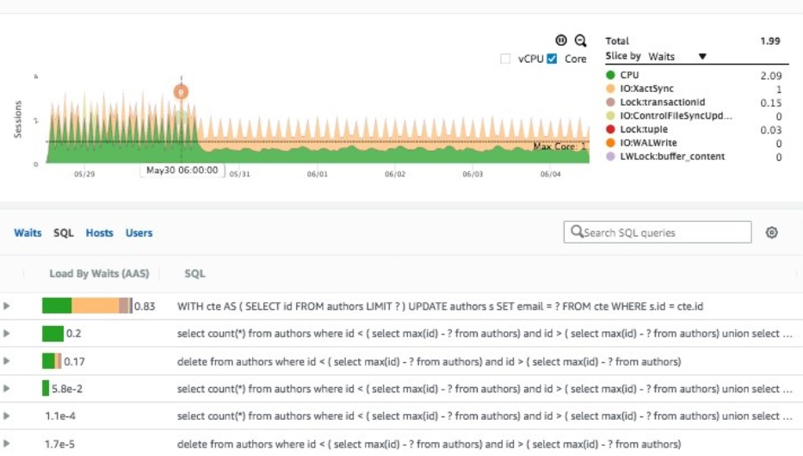Uncheck the Core checkbox
This screenshot has height=456, width=803.
pos(552,59)
